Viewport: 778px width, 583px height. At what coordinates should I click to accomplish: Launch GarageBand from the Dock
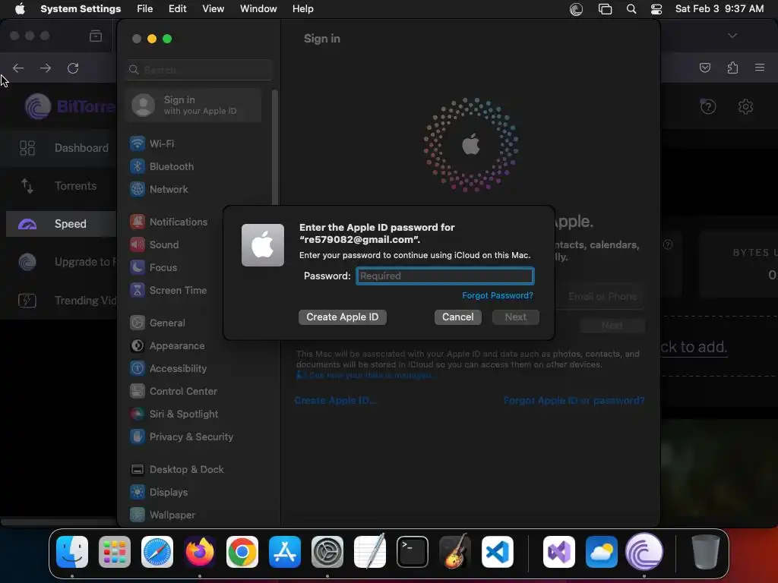pos(455,552)
